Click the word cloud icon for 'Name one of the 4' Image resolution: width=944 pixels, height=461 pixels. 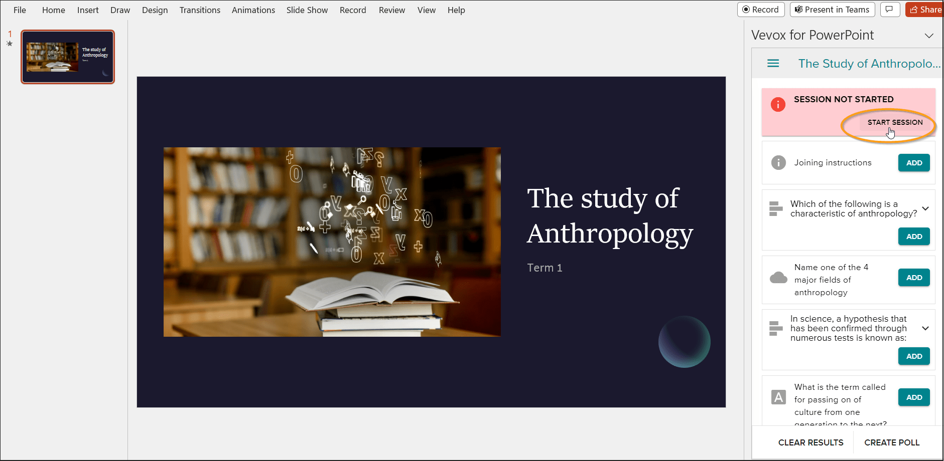[778, 277]
